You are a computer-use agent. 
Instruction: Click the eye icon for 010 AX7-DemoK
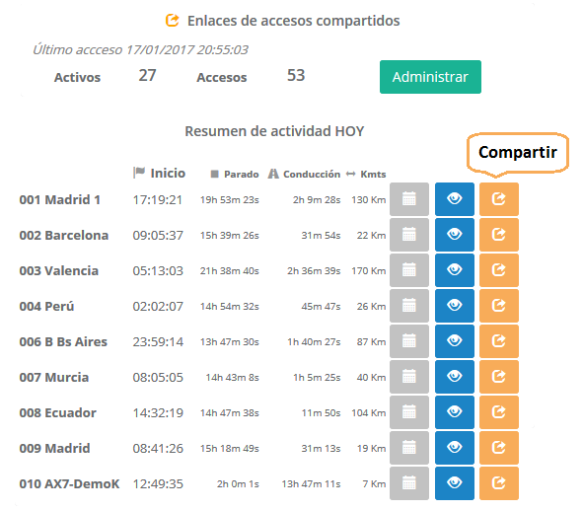pyautogui.click(x=455, y=483)
